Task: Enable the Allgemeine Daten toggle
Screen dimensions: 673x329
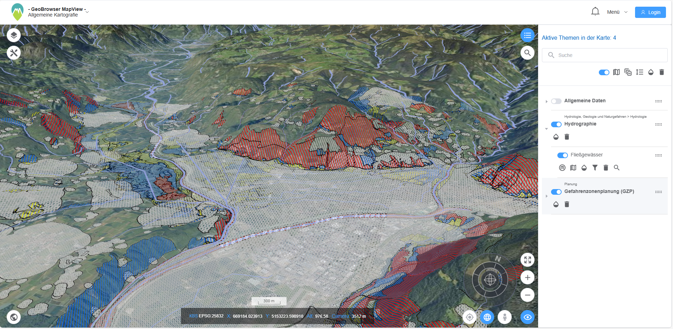Action: (556, 101)
